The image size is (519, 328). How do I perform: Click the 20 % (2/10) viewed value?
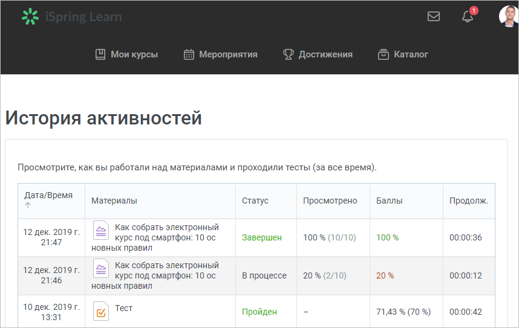pos(325,275)
